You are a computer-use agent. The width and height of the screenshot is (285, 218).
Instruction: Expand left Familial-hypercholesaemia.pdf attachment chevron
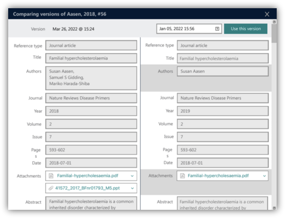(132, 176)
